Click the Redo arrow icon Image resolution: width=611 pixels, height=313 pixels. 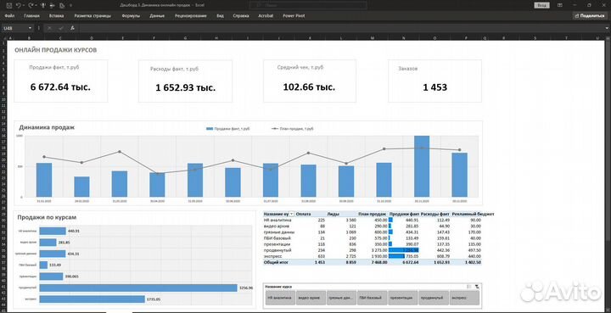click(x=31, y=5)
